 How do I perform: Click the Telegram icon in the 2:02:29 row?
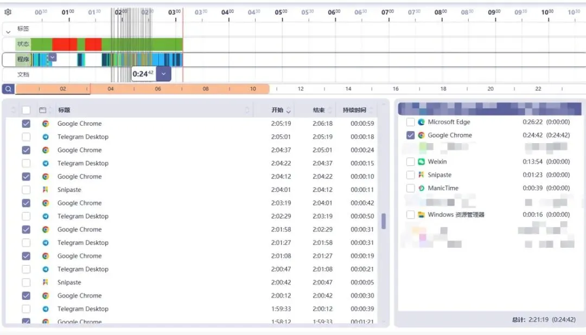click(46, 216)
